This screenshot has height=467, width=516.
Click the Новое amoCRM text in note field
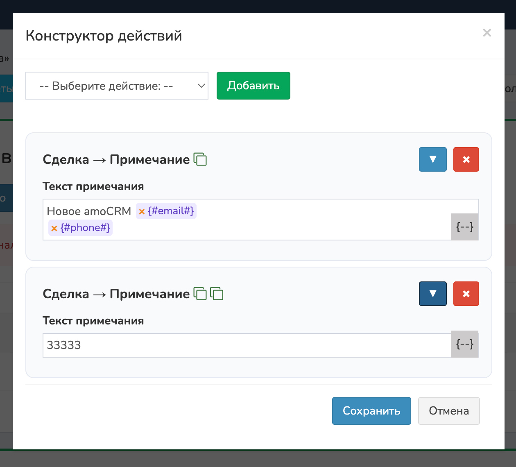[x=89, y=211]
